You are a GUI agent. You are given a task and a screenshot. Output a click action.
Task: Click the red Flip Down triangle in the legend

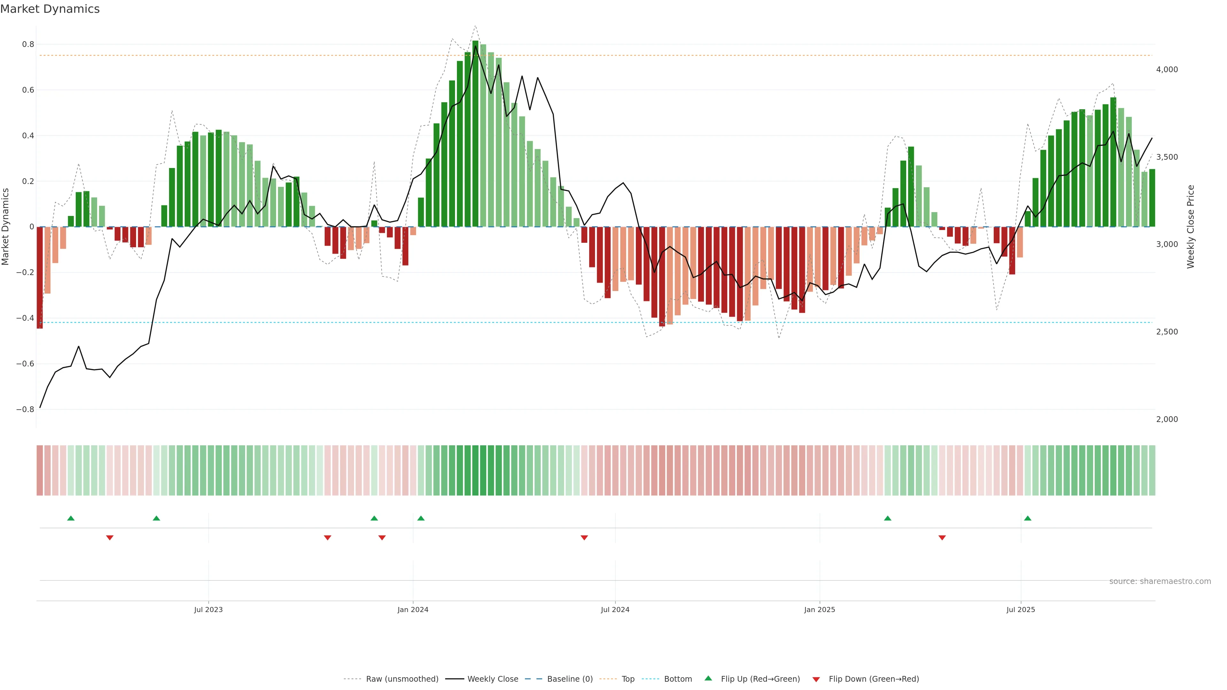coord(816,679)
